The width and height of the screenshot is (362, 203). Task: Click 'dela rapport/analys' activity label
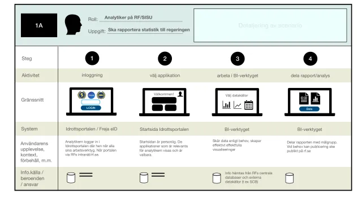click(x=311, y=76)
